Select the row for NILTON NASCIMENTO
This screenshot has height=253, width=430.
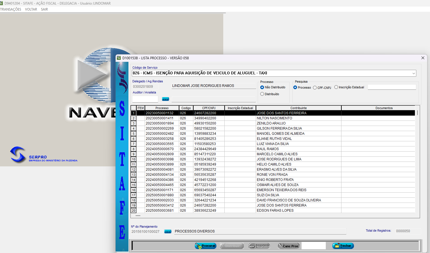274,118
